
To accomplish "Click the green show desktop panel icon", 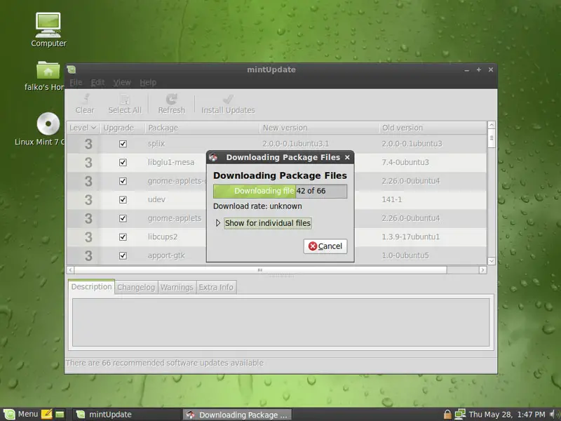I will click(60, 414).
